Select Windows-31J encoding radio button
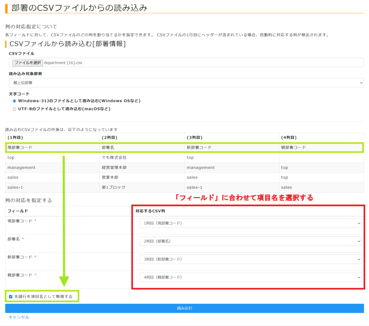Screen dimensions: 369x326 pos(14,101)
